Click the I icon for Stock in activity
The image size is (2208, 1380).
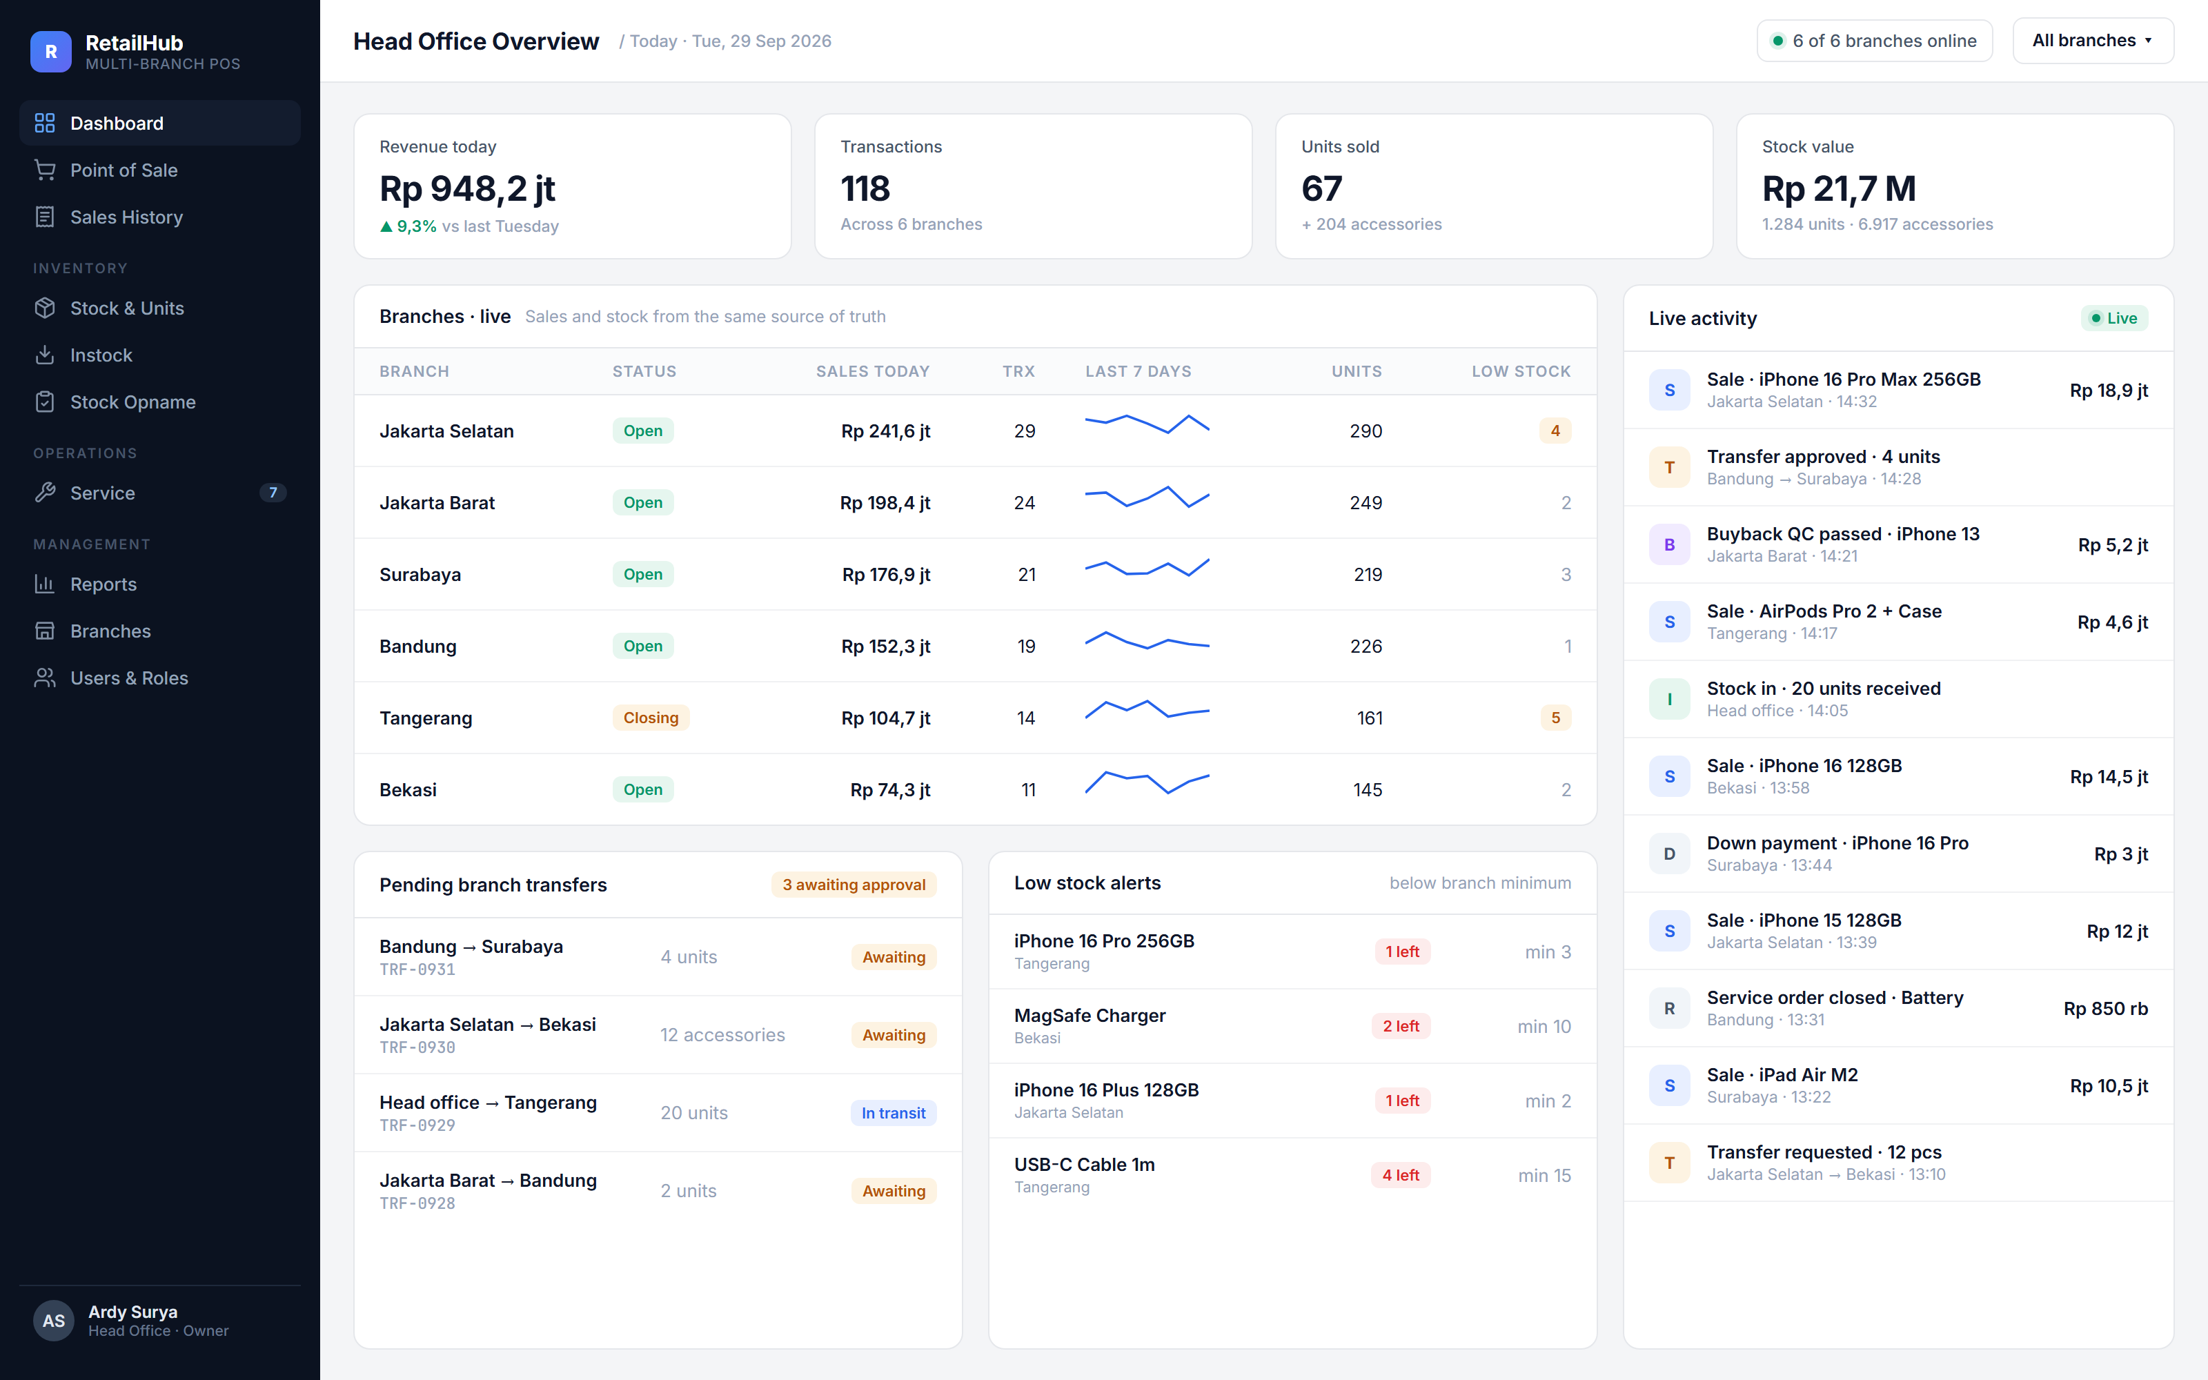(x=1670, y=699)
